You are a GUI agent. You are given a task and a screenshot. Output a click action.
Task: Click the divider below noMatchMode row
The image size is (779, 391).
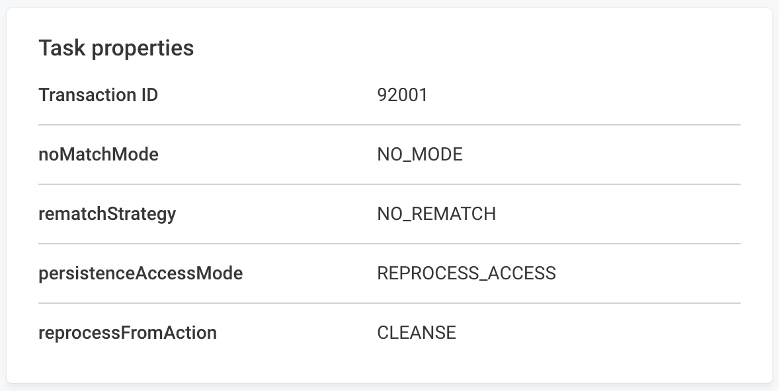[x=389, y=184]
